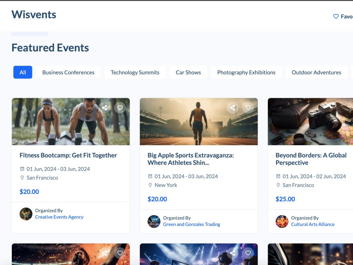The image size is (353, 265).
Task: Click Cultural Arts Alliance avatar
Action: [282, 221]
